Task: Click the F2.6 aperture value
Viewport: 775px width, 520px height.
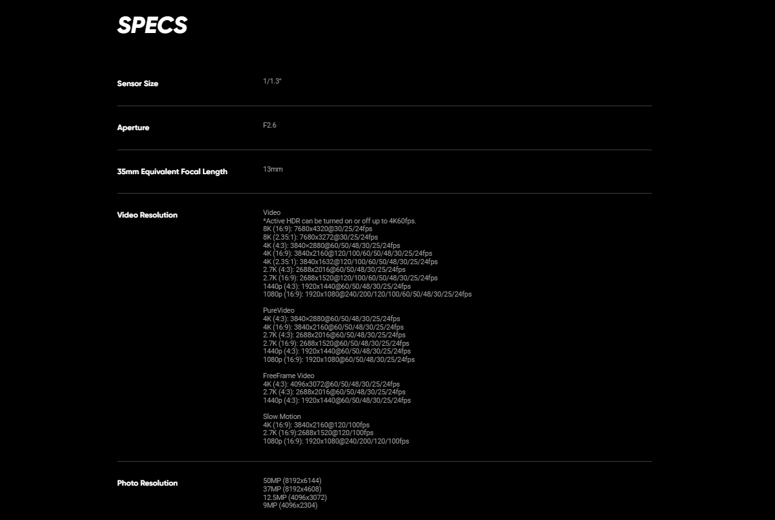Action: click(x=270, y=125)
